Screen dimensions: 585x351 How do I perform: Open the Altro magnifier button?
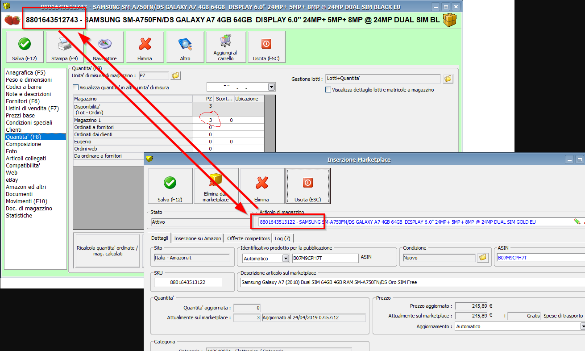tap(185, 47)
